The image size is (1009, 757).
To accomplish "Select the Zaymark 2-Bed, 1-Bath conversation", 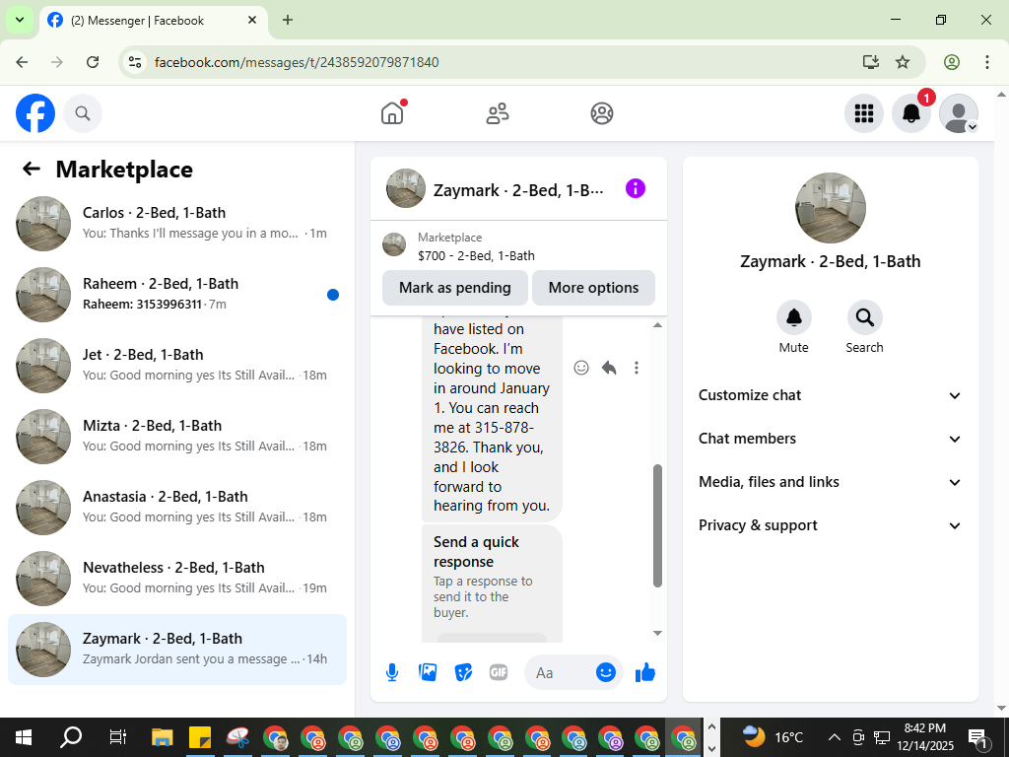I will tap(177, 649).
